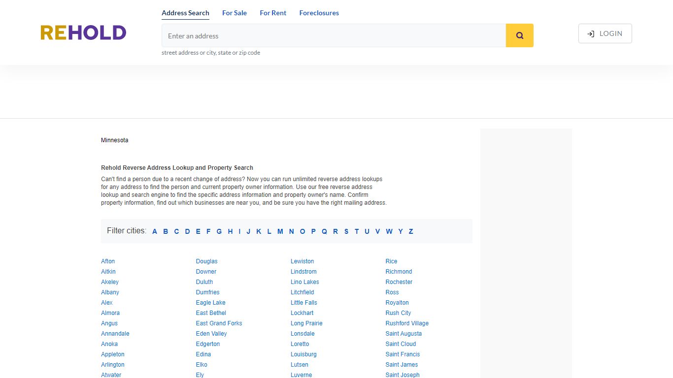Click the Minnesota breadcrumb text
The width and height of the screenshot is (673, 378).
(x=114, y=140)
